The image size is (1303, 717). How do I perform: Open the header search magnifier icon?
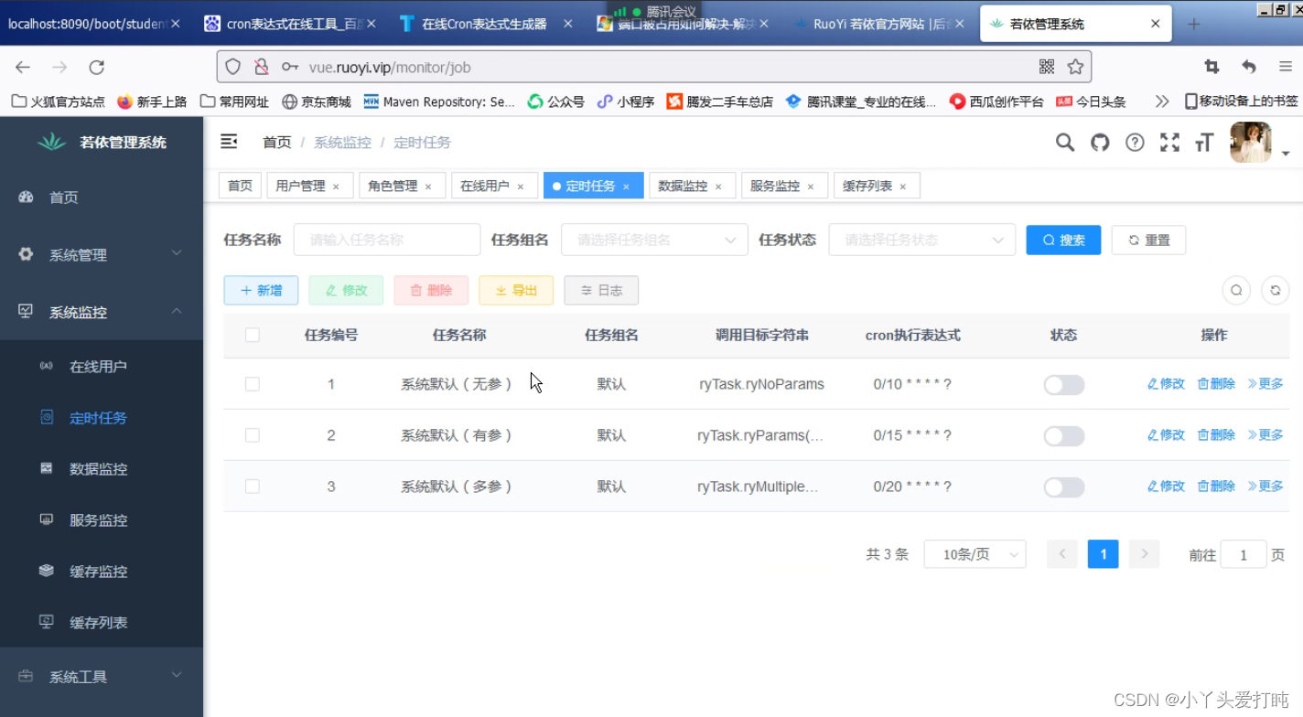coord(1065,142)
